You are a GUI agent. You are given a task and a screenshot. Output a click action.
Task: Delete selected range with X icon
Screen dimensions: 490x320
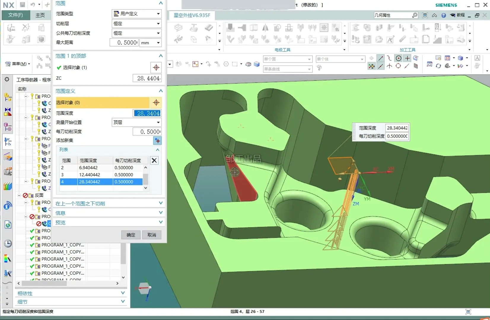tap(154, 161)
